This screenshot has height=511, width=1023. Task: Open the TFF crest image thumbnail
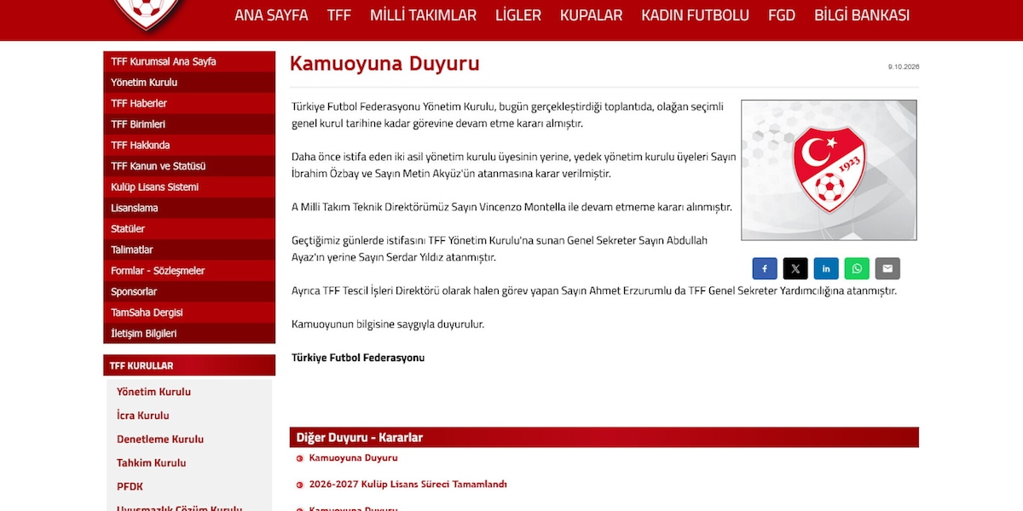point(829,170)
